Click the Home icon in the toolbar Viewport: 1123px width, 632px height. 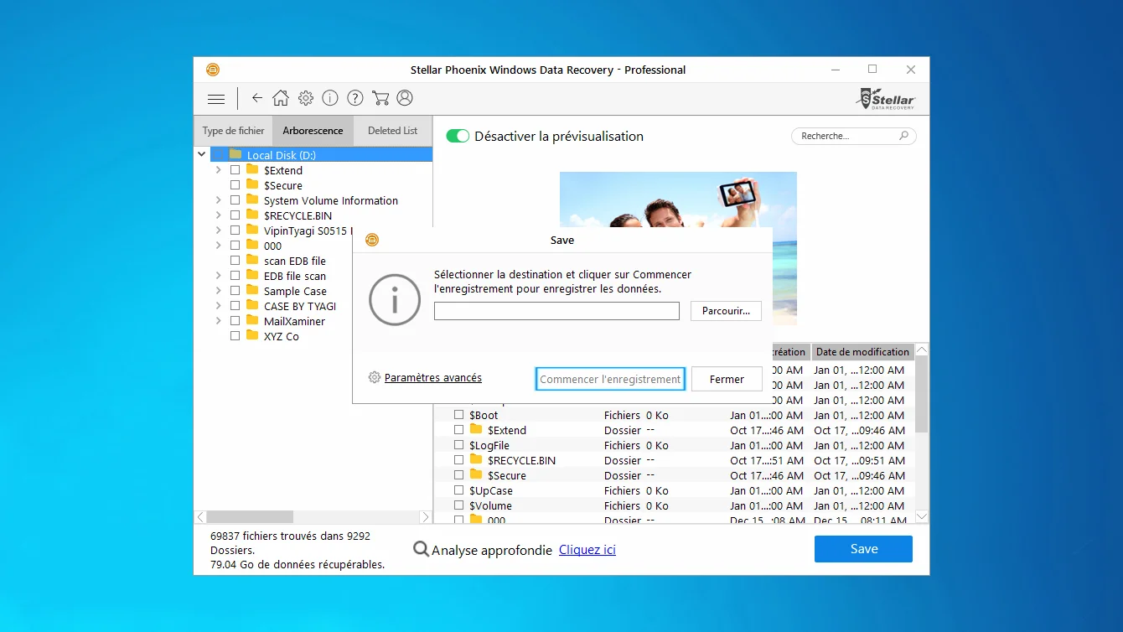[x=281, y=98]
